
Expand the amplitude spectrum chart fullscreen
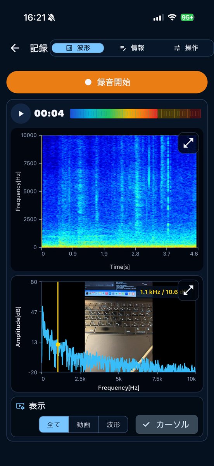(x=188, y=290)
